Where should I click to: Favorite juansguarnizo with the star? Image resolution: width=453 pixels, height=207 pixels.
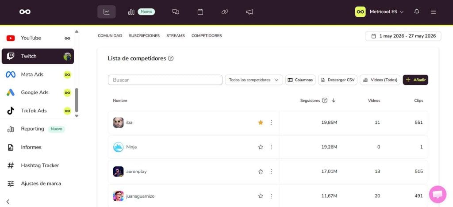(x=261, y=196)
